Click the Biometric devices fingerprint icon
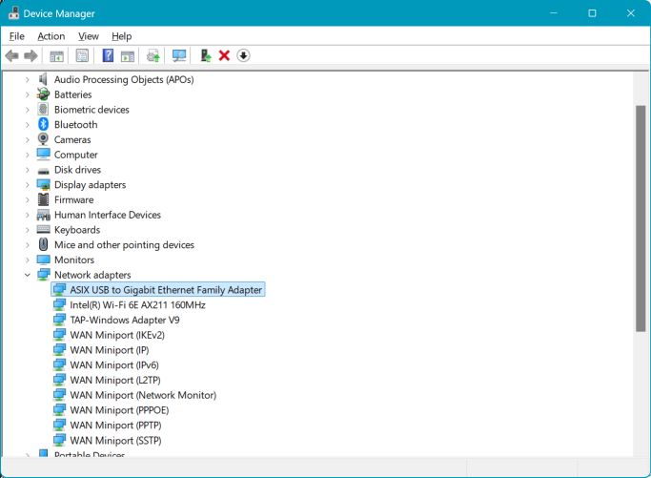This screenshot has width=651, height=478. click(x=43, y=110)
